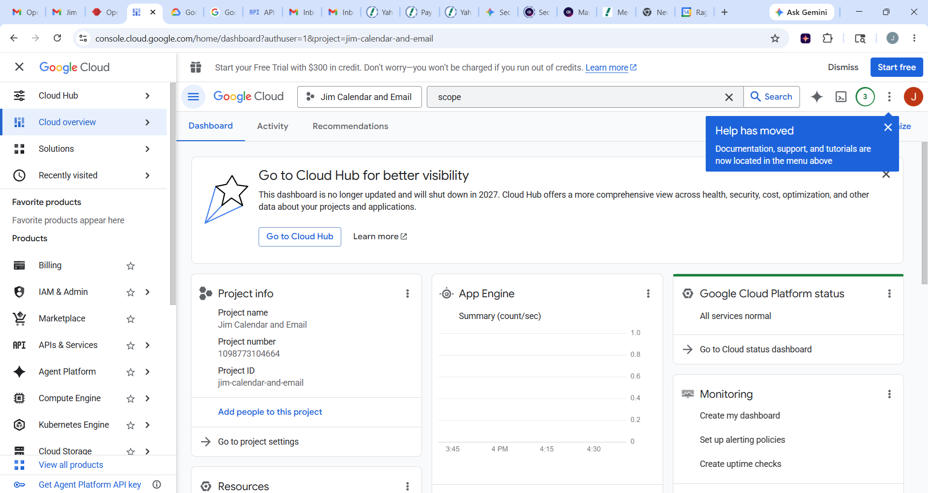Expand the Agent Platform submenu arrow

click(x=147, y=372)
